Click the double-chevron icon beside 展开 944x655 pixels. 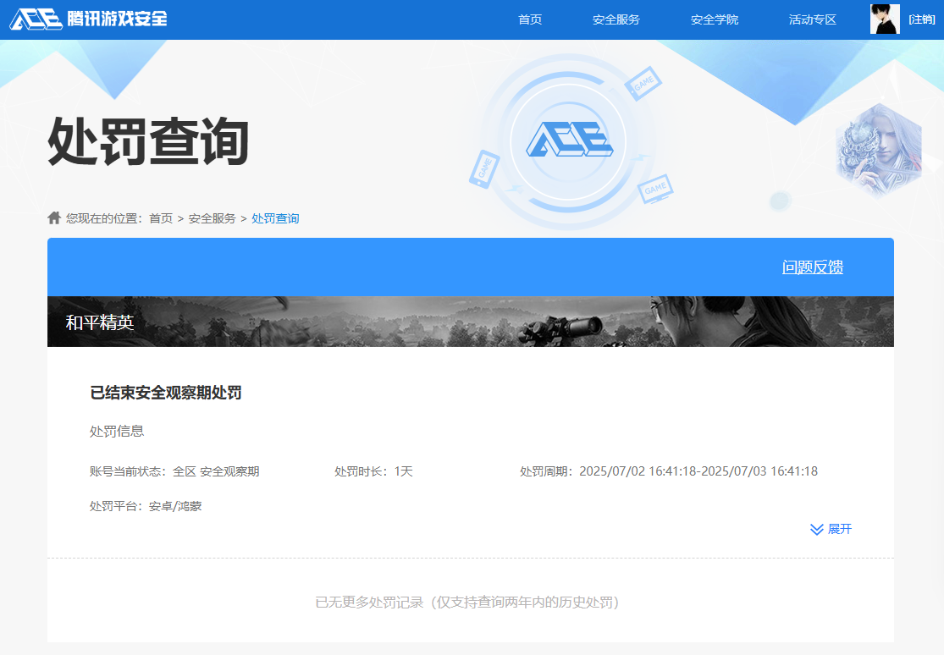click(x=815, y=529)
